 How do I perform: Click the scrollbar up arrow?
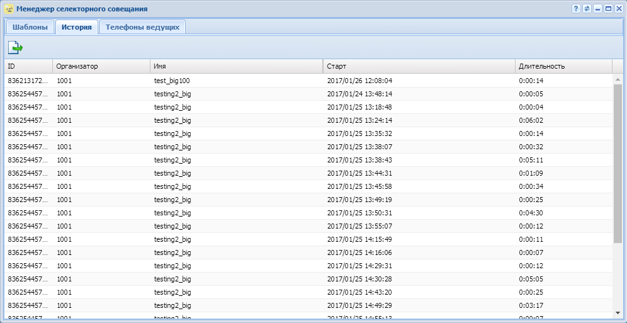(618, 79)
